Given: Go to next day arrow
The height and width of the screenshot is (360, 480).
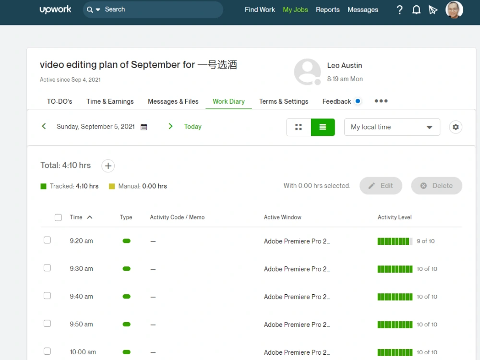Looking at the screenshot, I should (170, 126).
